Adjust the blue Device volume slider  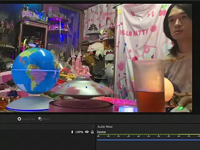tap(148, 140)
